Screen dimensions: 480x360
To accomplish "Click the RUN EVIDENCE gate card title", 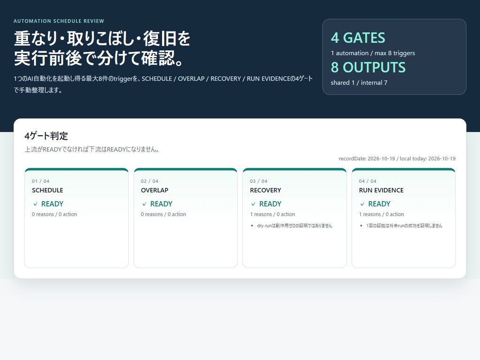I will click(x=381, y=190).
